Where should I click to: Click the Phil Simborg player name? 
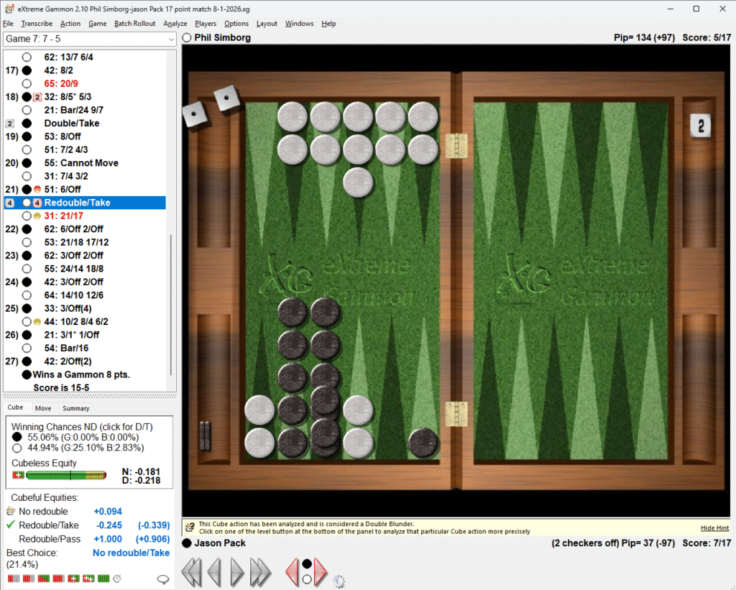pyautogui.click(x=223, y=37)
